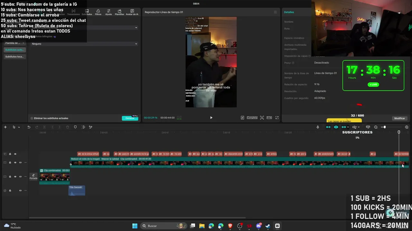Open Steam from the taskbar
This screenshot has height=231, width=412.
click(268, 226)
